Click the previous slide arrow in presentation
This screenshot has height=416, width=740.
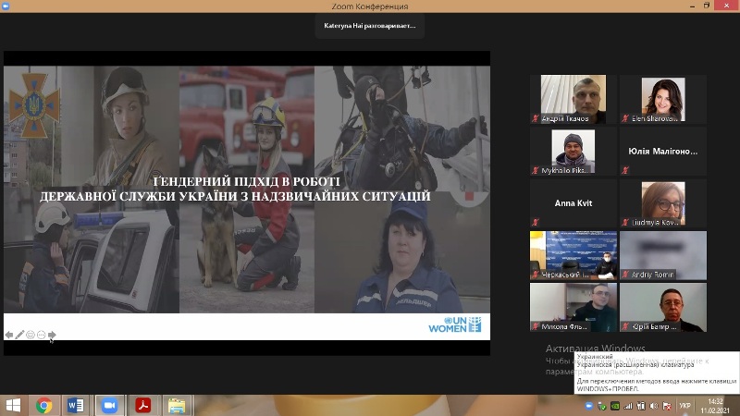[9, 335]
